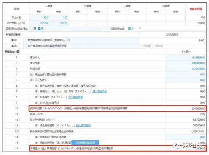Click the 附报事项名称 section heading
Viewport: 209px width, 155px height.
point(13,35)
